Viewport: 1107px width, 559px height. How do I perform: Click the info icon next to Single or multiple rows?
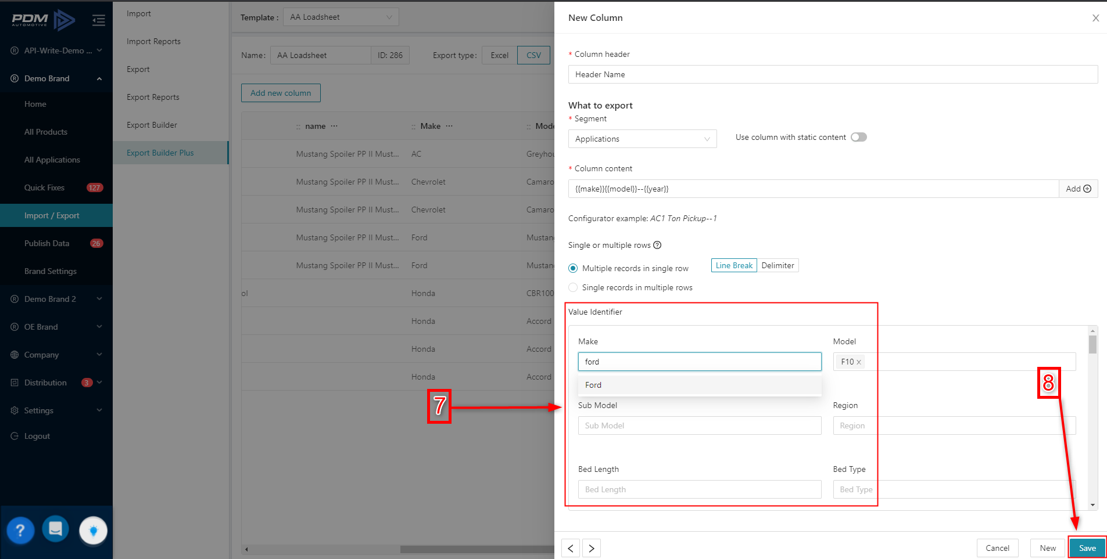[657, 245]
